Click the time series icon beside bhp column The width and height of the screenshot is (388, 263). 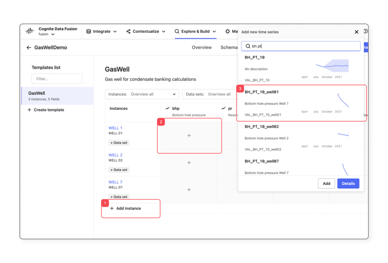click(x=168, y=108)
